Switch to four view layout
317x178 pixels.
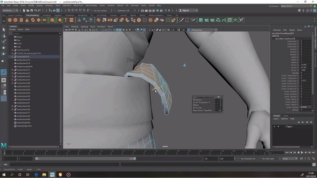[x=3, y=86]
